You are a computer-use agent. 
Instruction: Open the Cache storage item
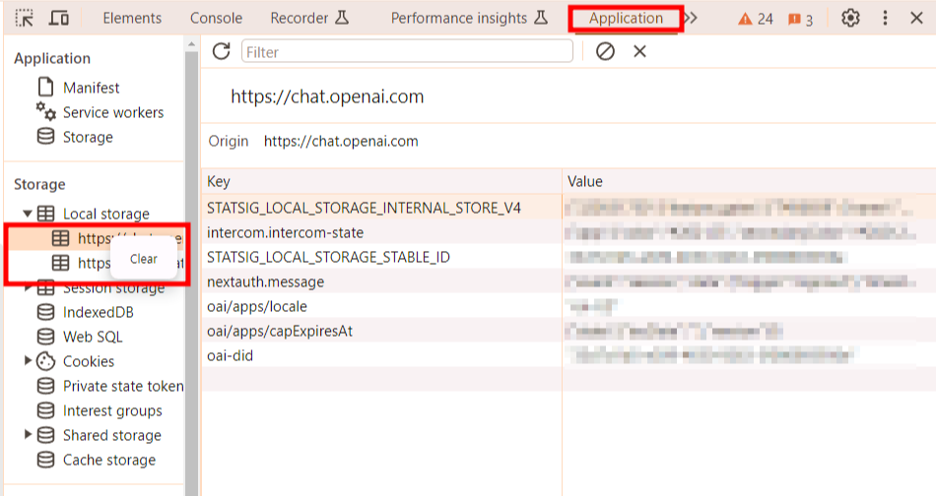(109, 461)
